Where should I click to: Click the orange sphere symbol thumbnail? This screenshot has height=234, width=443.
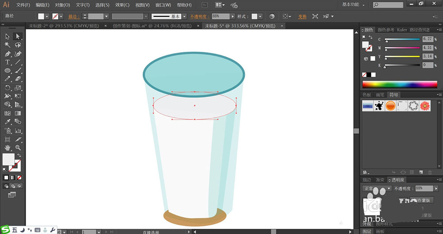[x=390, y=106]
